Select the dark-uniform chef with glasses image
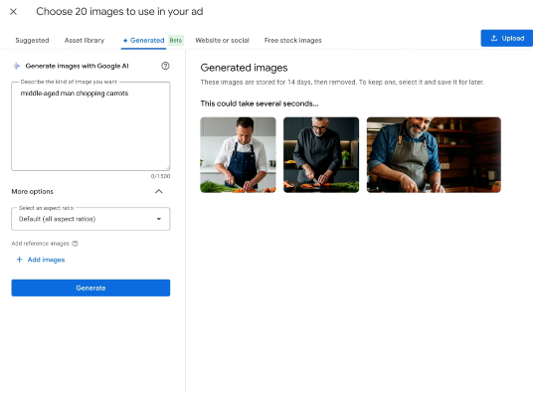Viewport: 533px width, 393px height. 321,155
